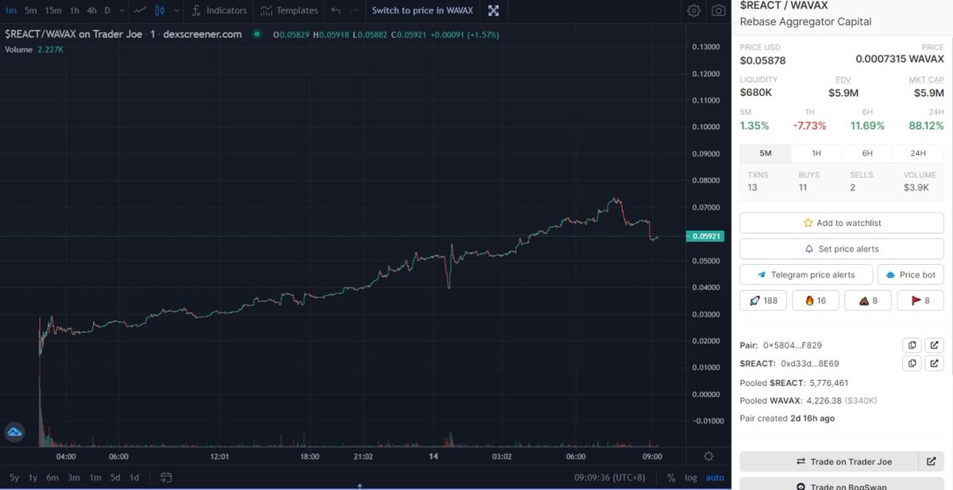This screenshot has height=490, width=953.
Task: Click the liquidity value $680K
Action: [755, 92]
